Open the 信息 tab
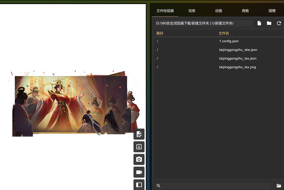Image resolution: width=284 pixels, height=190 pixels. tap(192, 11)
